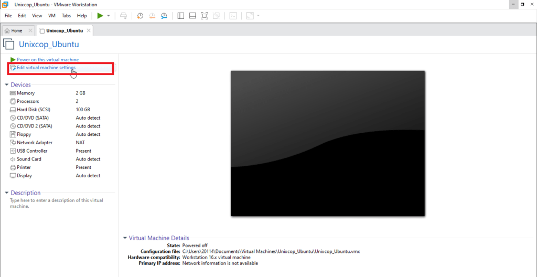Click the description text entry area

(57, 204)
